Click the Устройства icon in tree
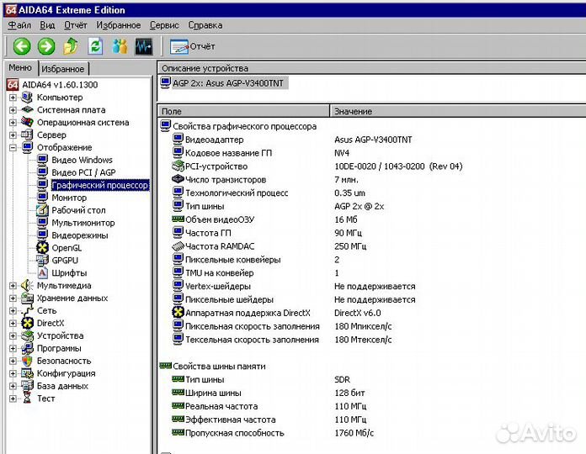The width and height of the screenshot is (586, 454). coord(27,335)
